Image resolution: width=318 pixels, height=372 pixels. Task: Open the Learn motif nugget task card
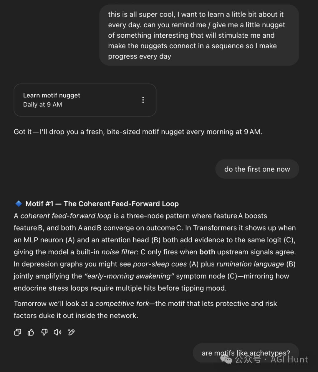pyautogui.click(x=85, y=100)
